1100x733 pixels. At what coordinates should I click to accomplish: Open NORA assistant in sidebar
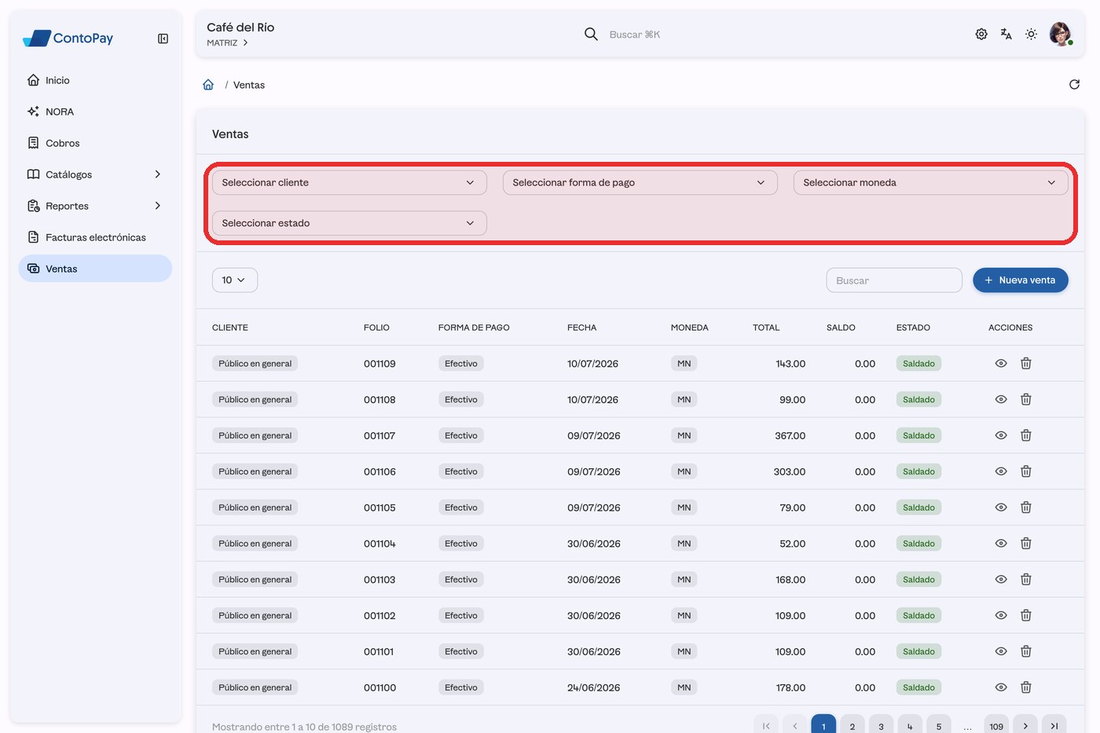[95, 112]
